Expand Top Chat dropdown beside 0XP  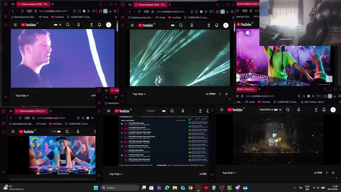(116, 174)
